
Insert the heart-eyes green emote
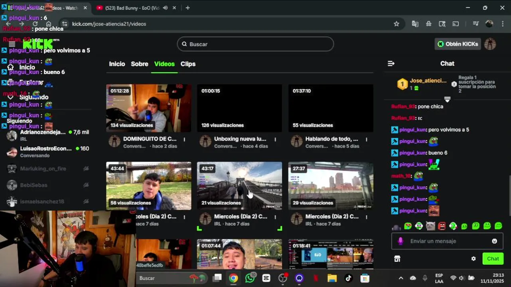pyautogui.click(x=408, y=226)
